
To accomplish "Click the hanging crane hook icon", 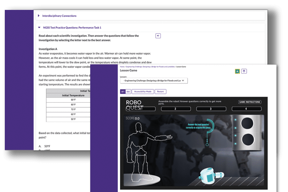I will 209,132.
